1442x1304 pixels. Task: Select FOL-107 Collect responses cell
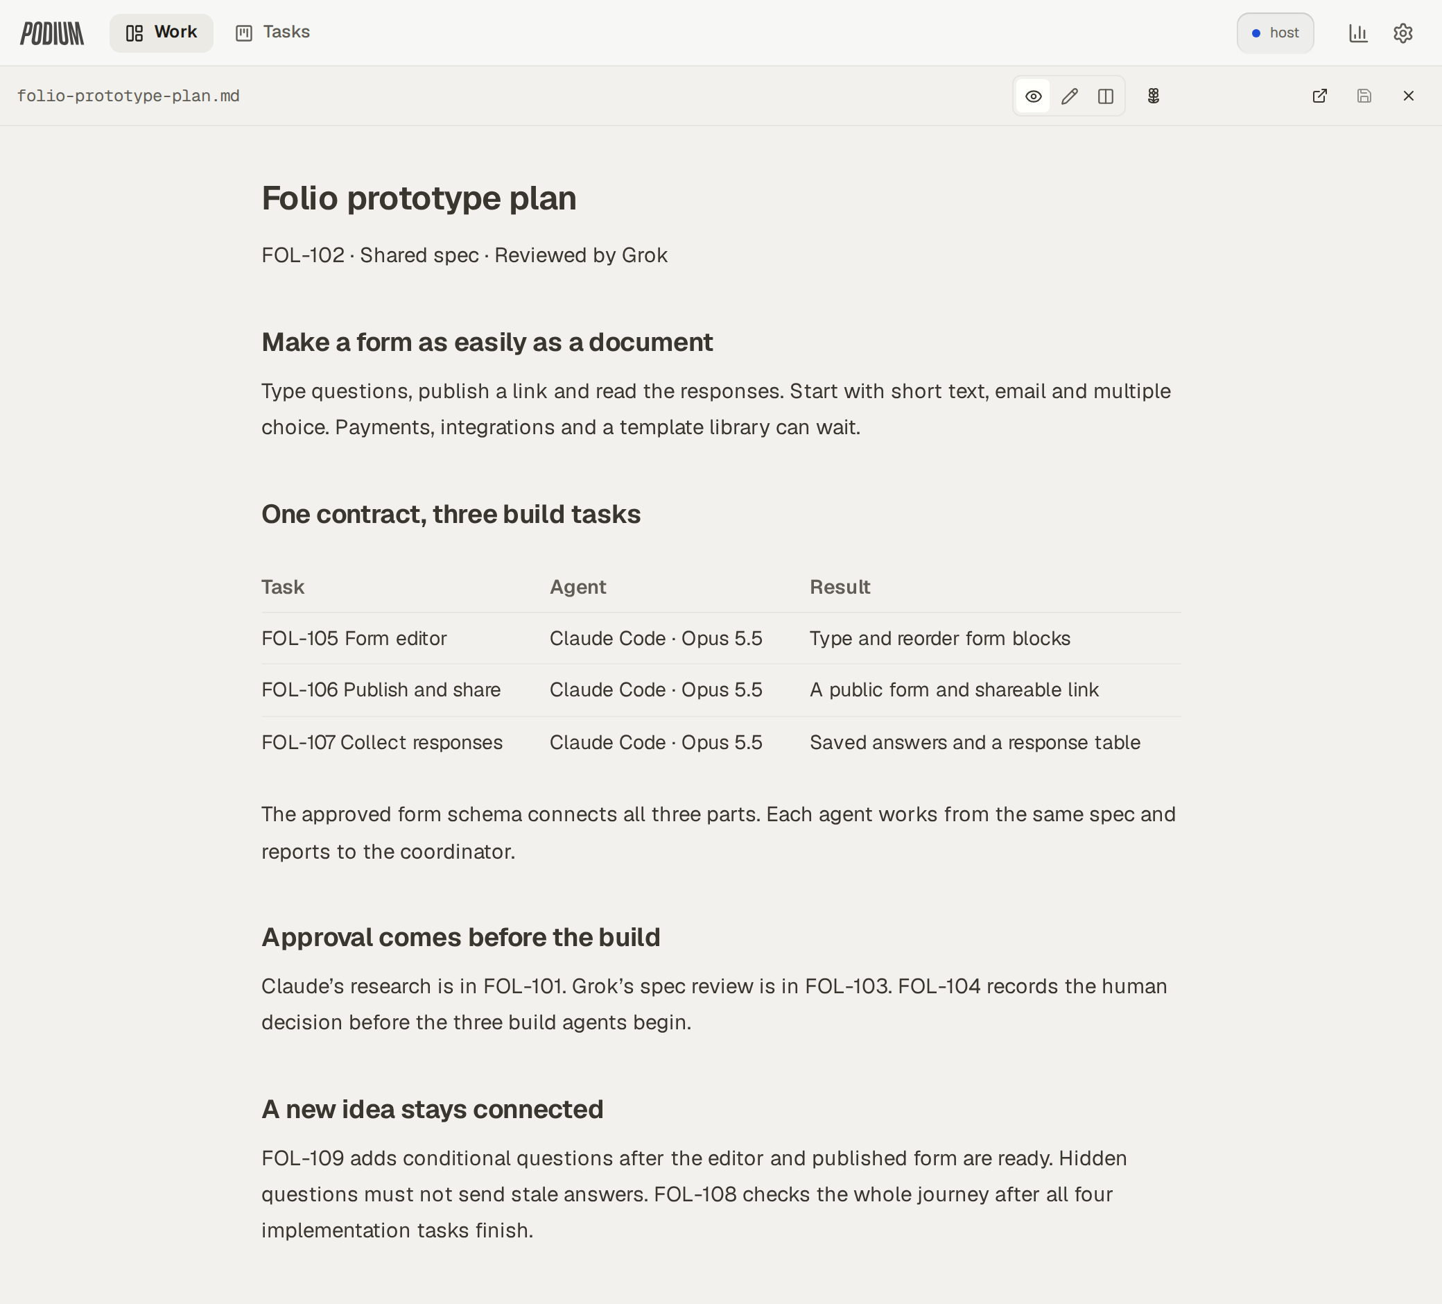click(382, 743)
